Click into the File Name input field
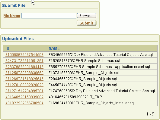The height and width of the screenshot is (120, 160). click(x=49, y=16)
